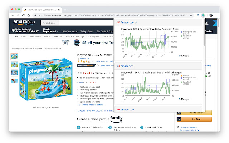
Task: Open Alan's Amazon in the nav bar
Action: click(x=70, y=31)
